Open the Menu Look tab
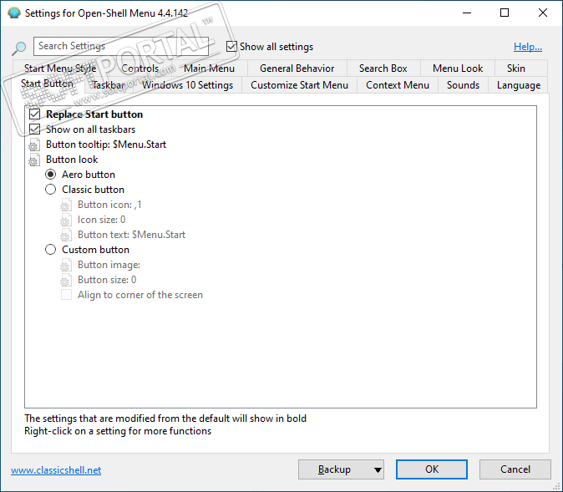Screen dimensions: 563x492 click(458, 68)
